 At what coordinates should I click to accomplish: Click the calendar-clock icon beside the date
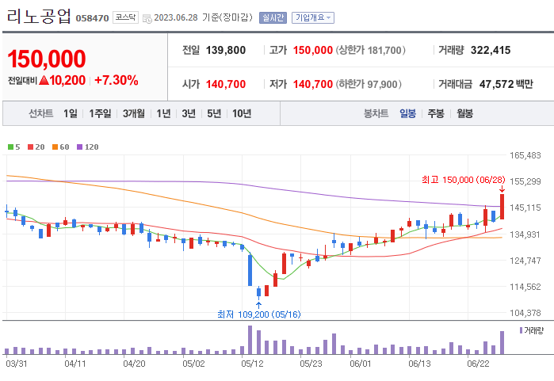(x=147, y=18)
